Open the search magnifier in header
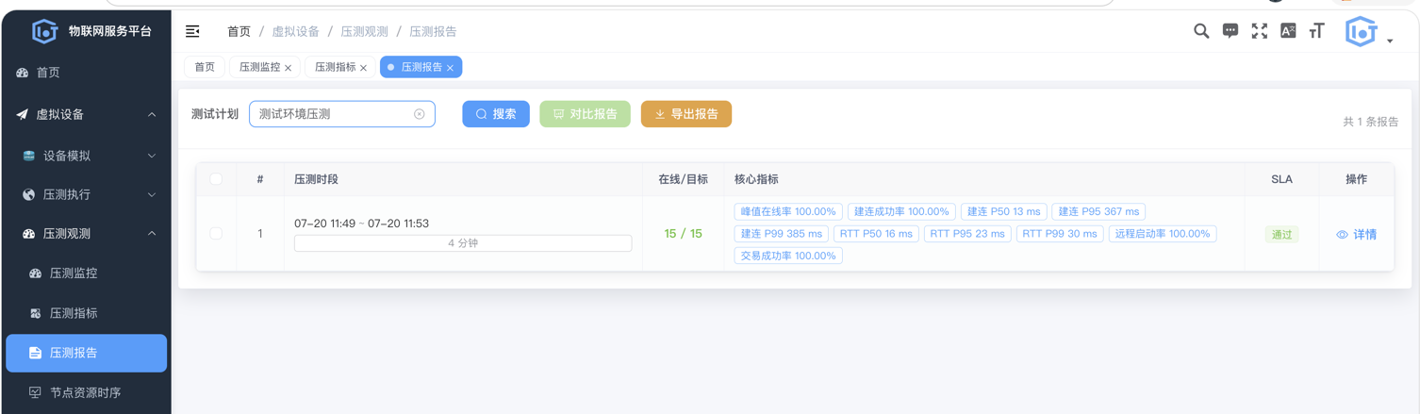Screen dimensions: 1420x414 tap(1201, 31)
